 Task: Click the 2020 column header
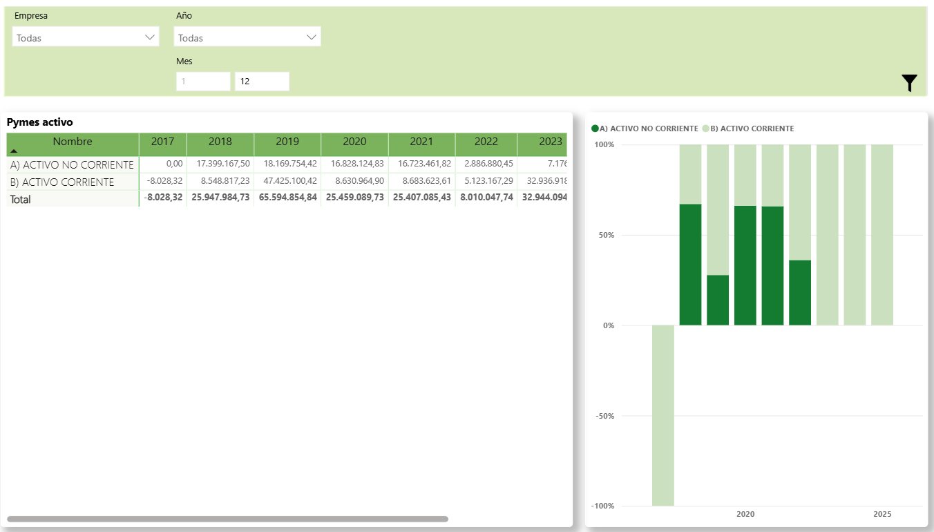[354, 142]
